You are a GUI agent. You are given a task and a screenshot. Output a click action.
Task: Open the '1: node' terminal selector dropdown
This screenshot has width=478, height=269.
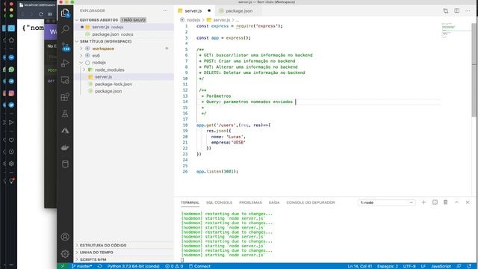coord(387,202)
